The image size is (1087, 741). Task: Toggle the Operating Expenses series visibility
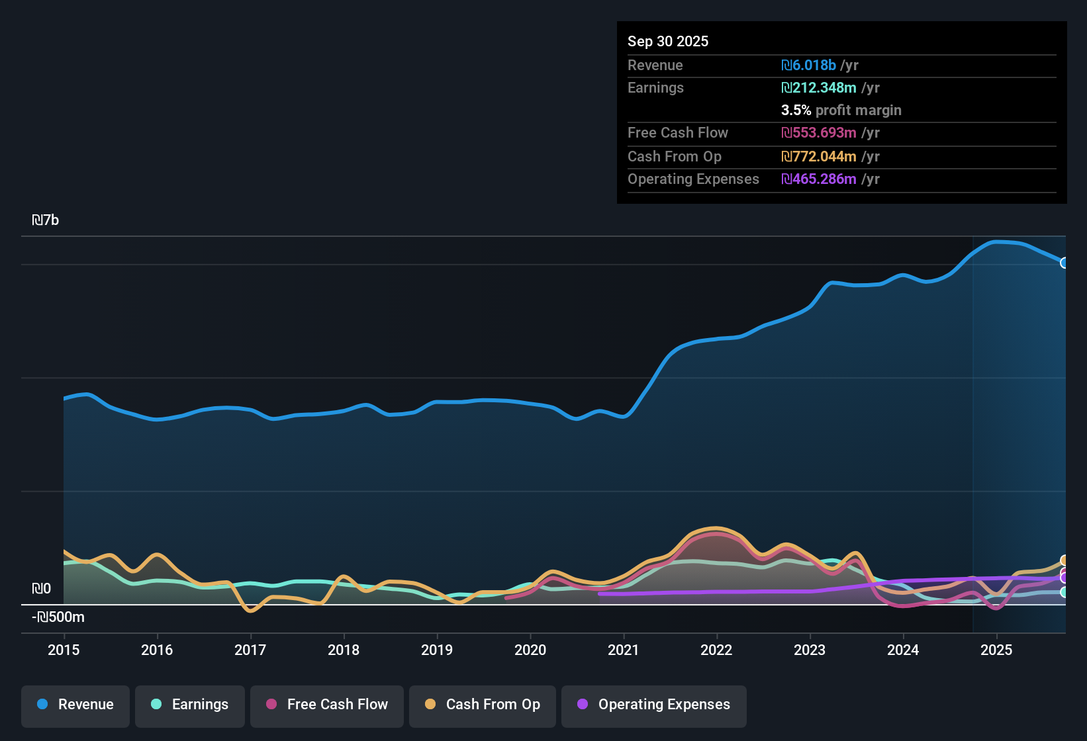click(x=653, y=706)
